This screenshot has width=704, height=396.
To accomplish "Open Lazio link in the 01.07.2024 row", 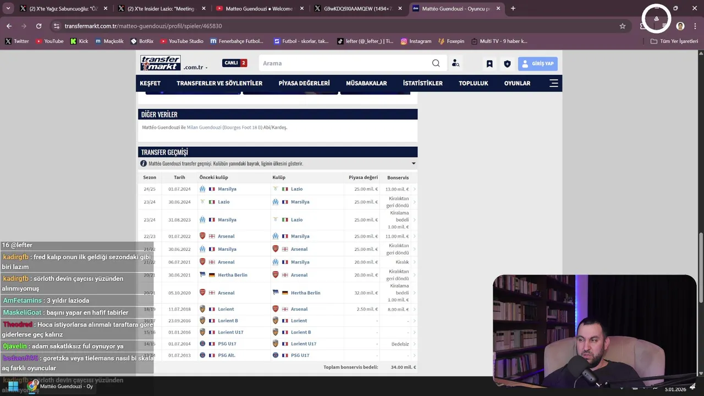I will [x=297, y=189].
